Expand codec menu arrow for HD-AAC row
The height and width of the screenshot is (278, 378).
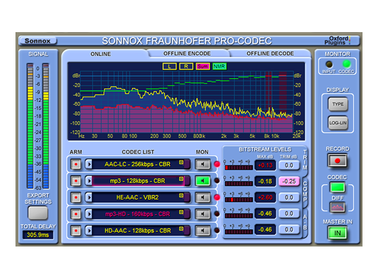click(x=89, y=230)
